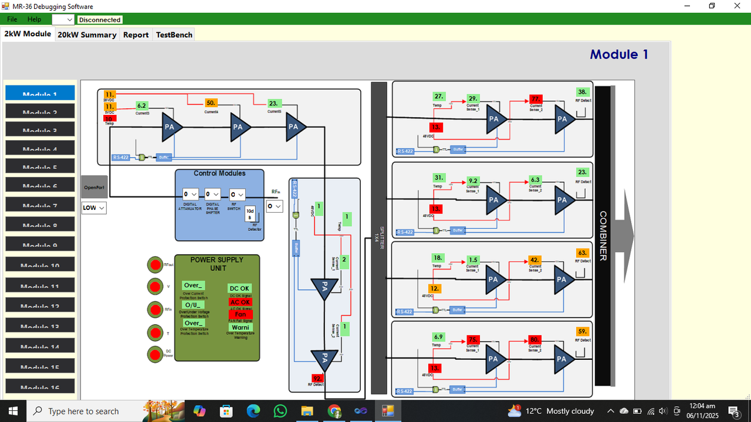The width and height of the screenshot is (751, 422).
Task: Click the Disconnected status field
Action: click(x=99, y=19)
